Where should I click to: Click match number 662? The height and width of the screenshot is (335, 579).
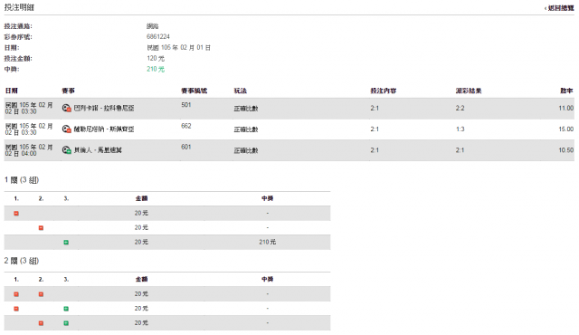(x=186, y=126)
